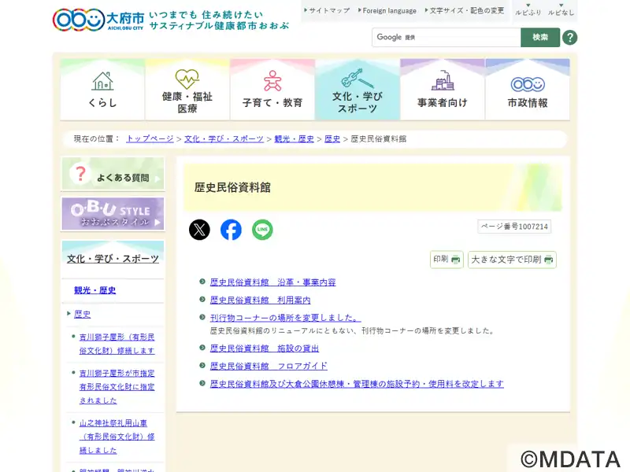Open 歴史民俗資料館 フロアガイド link
The width and height of the screenshot is (630, 472).
pos(269,366)
